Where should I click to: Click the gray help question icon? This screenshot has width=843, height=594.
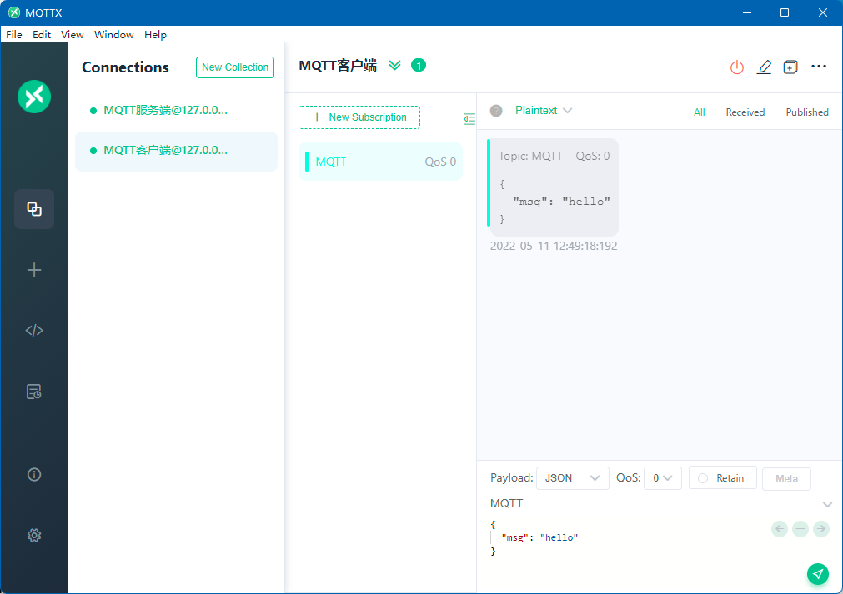[496, 111]
